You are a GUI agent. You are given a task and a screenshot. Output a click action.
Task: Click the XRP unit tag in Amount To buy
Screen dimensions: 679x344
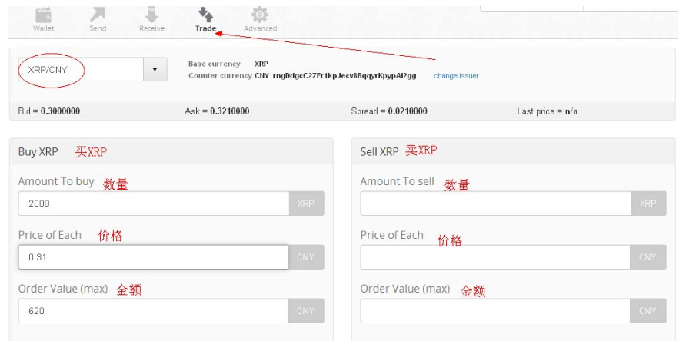(x=306, y=203)
